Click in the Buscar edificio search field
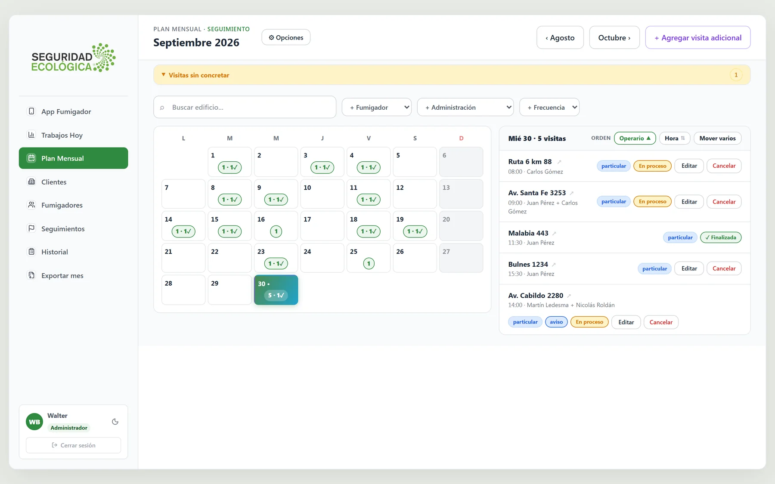Image resolution: width=775 pixels, height=484 pixels. coord(245,107)
